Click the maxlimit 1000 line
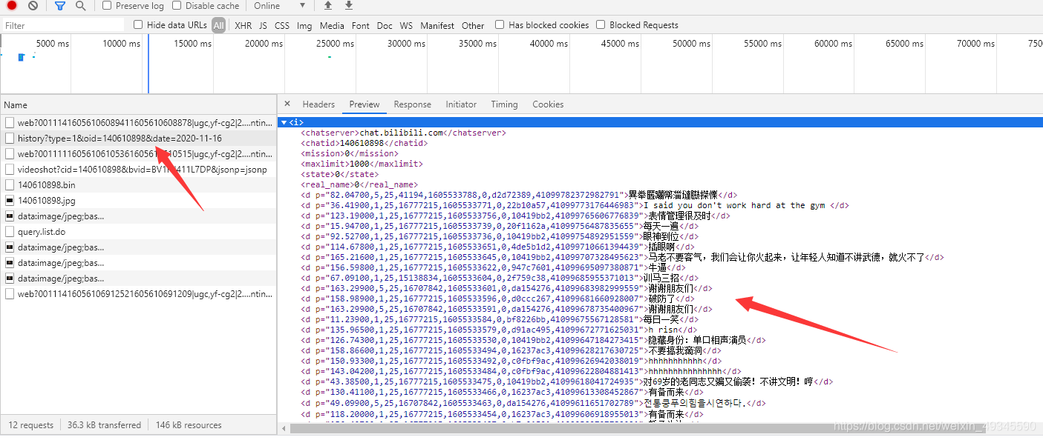This screenshot has height=440, width=1043. pos(362,164)
